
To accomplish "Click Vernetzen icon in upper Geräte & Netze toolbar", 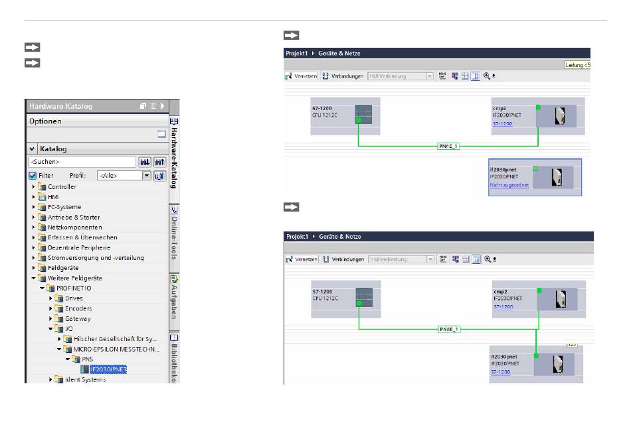I will coord(288,76).
